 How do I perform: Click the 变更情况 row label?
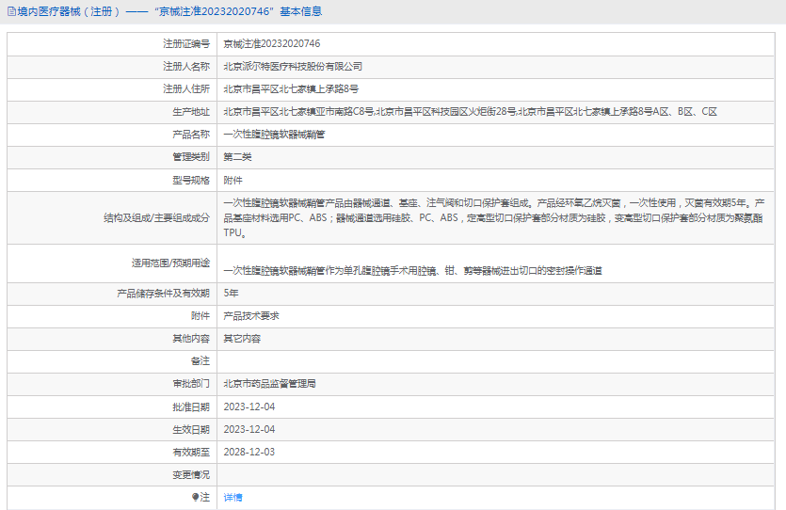pos(191,474)
